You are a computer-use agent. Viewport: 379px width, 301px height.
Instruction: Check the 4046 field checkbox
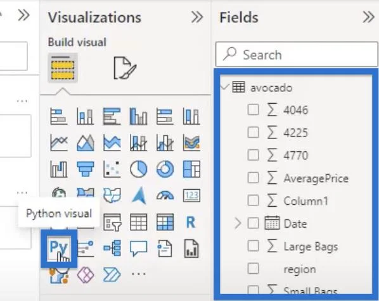(253, 110)
